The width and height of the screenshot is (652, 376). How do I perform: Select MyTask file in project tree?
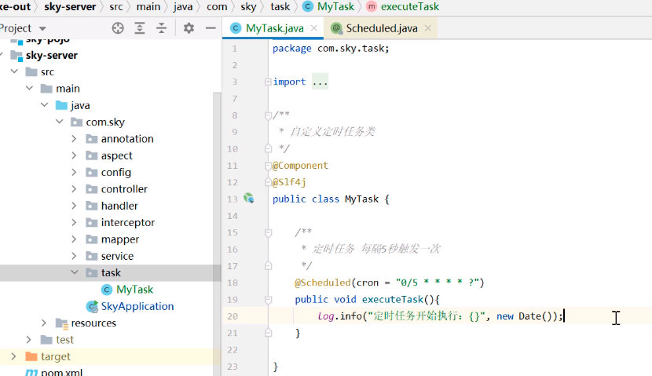pyautogui.click(x=134, y=290)
